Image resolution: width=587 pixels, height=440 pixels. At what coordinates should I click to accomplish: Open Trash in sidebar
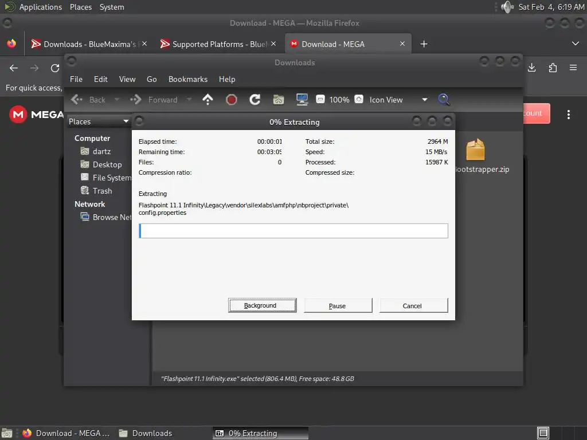96,190
